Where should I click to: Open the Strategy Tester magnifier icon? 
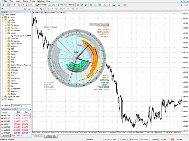31,5
